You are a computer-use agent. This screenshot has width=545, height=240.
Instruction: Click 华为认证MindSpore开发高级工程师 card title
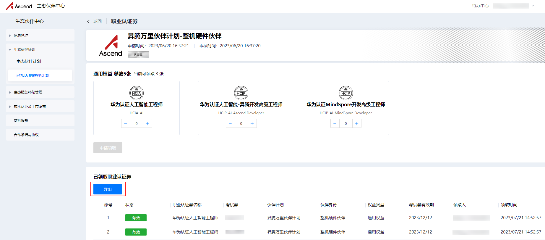click(346, 104)
